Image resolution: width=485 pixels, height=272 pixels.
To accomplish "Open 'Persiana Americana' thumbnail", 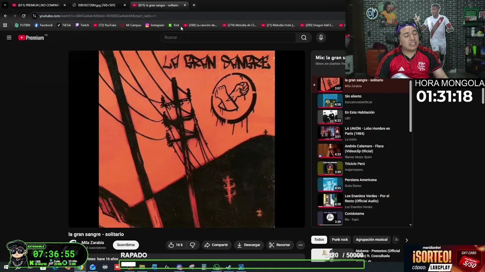I will coord(330,184).
